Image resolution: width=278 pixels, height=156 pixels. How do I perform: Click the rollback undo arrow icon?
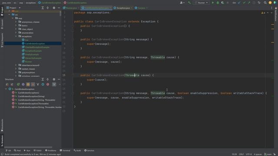(259, 3)
